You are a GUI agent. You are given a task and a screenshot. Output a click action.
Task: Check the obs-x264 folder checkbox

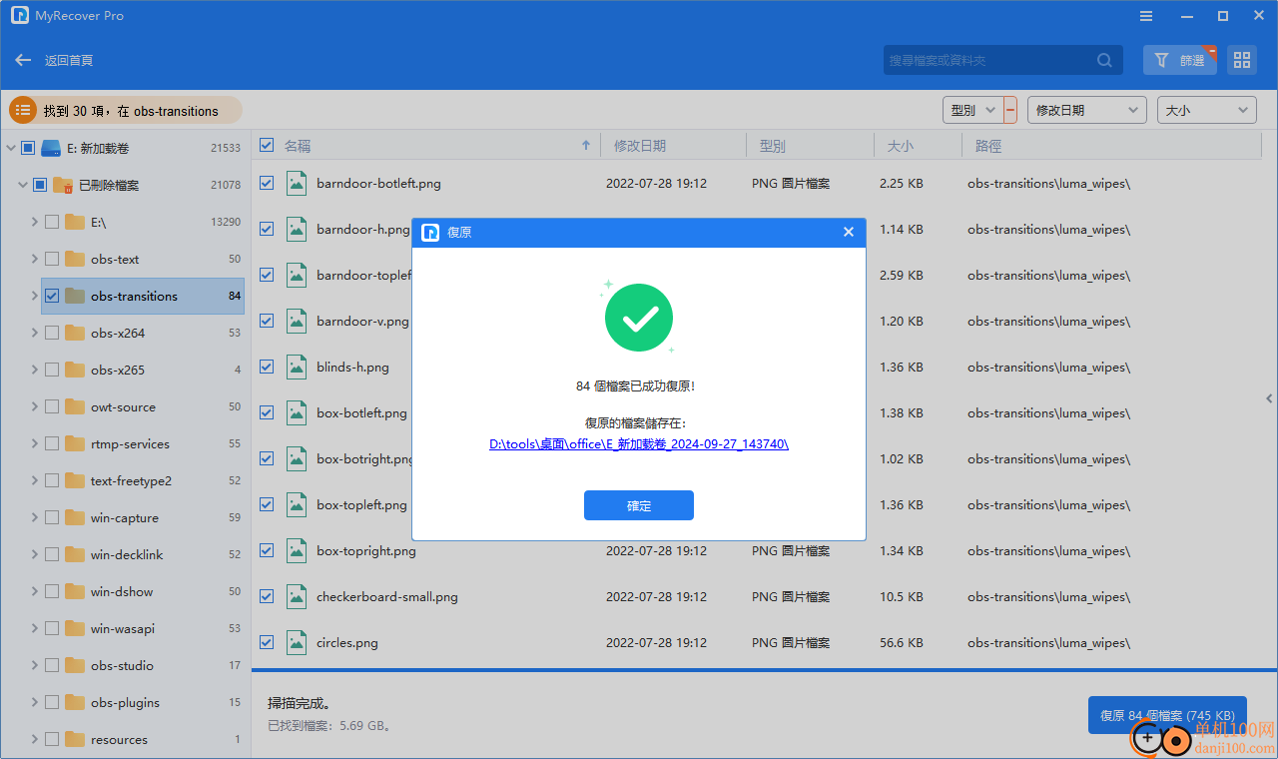[52, 333]
